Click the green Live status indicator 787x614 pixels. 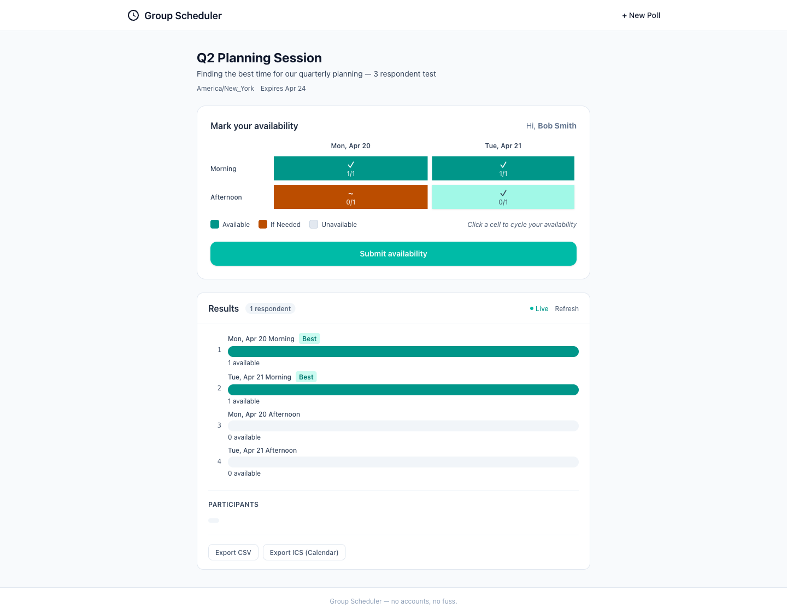click(x=539, y=309)
